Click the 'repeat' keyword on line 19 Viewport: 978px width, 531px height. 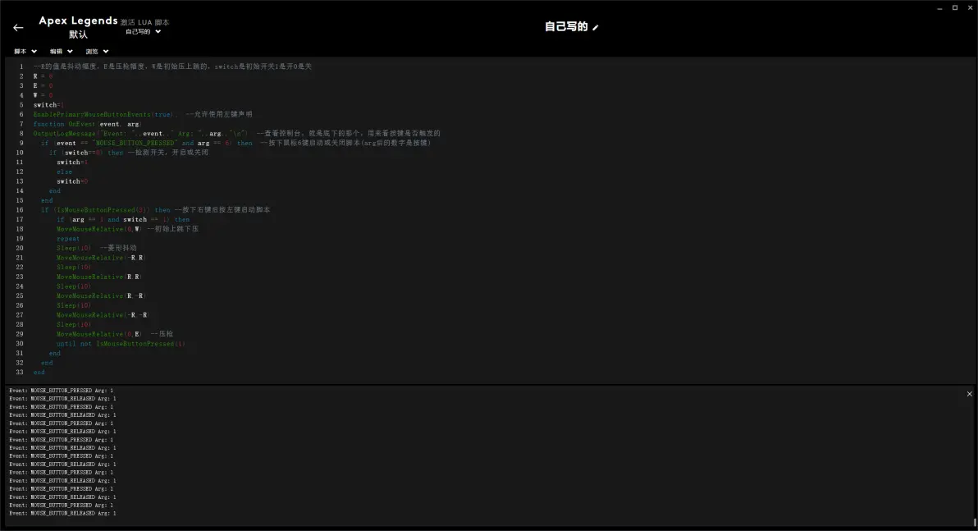[68, 238]
